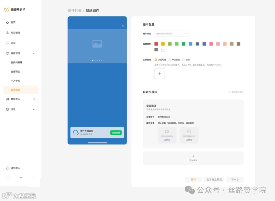
Task: Click the 编辑模块顺序 reorder icon
Action: [x=229, y=92]
